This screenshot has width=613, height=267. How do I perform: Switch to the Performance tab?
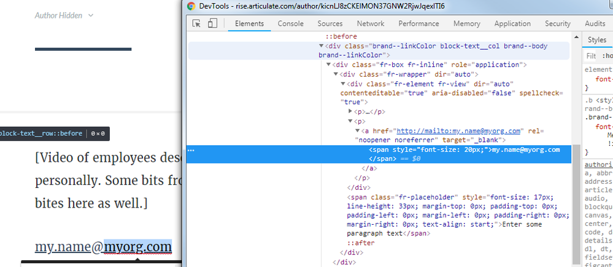click(418, 23)
